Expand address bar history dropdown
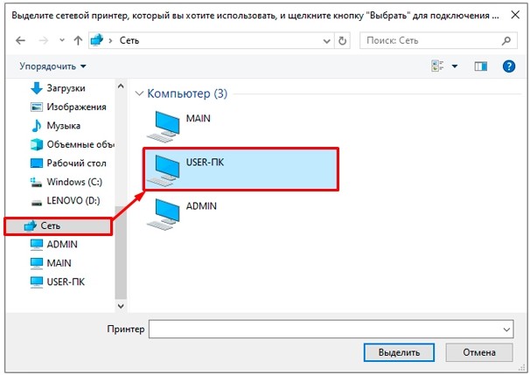Viewport: 530px width, 375px height. [x=326, y=41]
